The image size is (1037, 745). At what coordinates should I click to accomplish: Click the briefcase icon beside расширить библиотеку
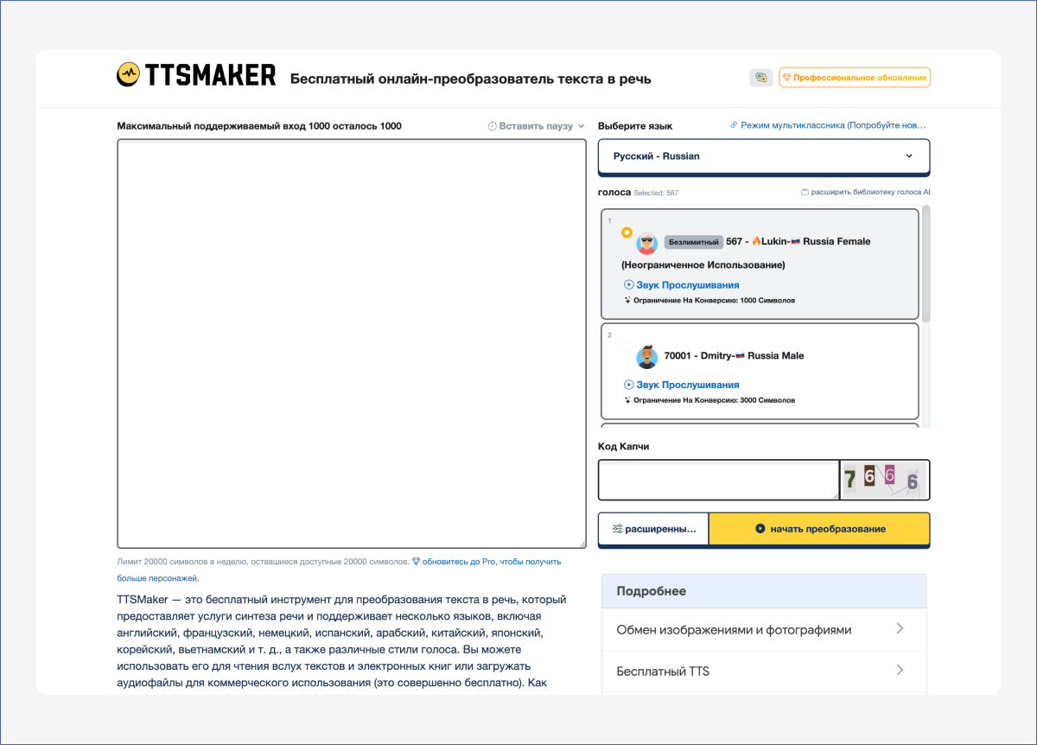pos(805,192)
